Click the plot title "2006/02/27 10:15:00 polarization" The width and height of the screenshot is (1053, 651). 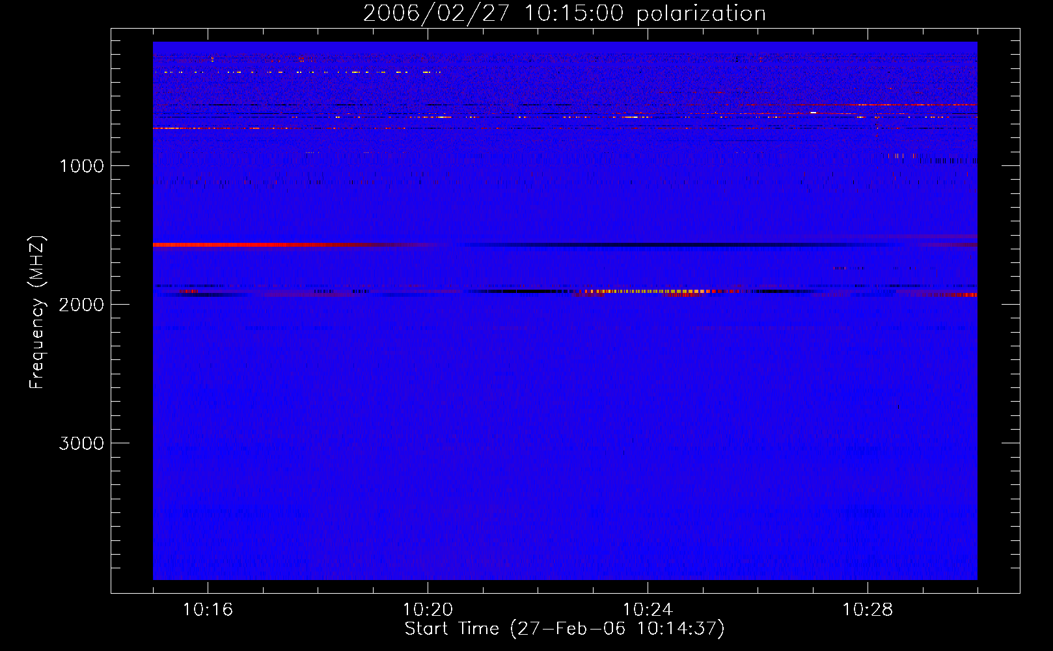tap(564, 13)
